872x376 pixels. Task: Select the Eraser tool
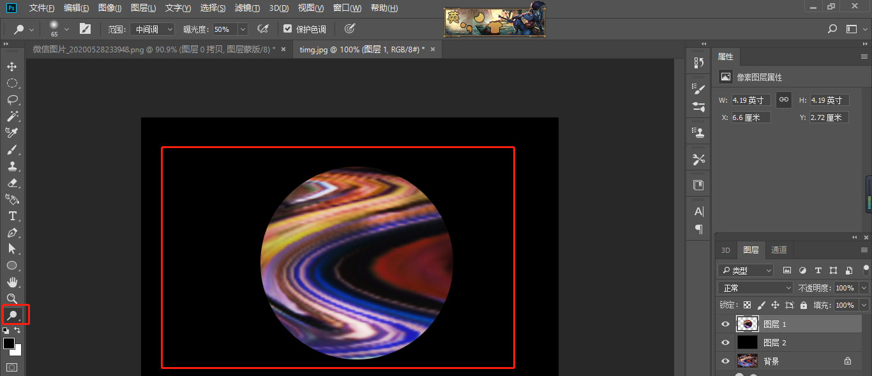coord(12,183)
